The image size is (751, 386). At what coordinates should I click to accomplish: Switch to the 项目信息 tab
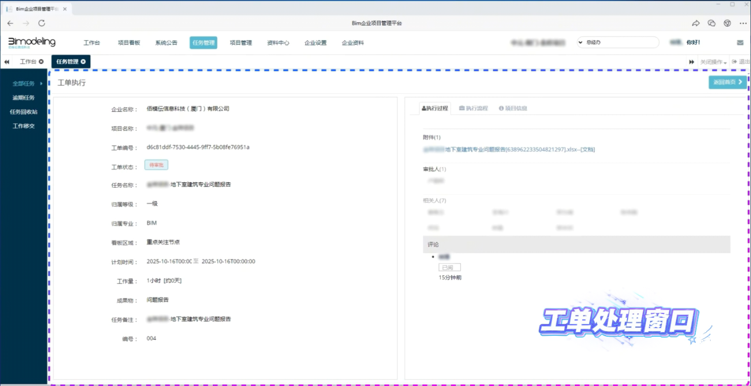513,108
